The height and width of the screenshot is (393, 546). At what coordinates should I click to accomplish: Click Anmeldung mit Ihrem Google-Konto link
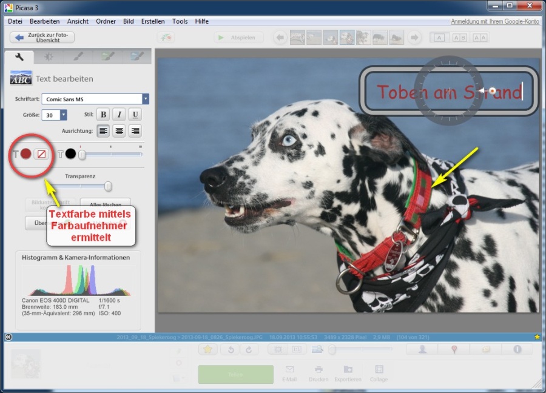coord(495,21)
